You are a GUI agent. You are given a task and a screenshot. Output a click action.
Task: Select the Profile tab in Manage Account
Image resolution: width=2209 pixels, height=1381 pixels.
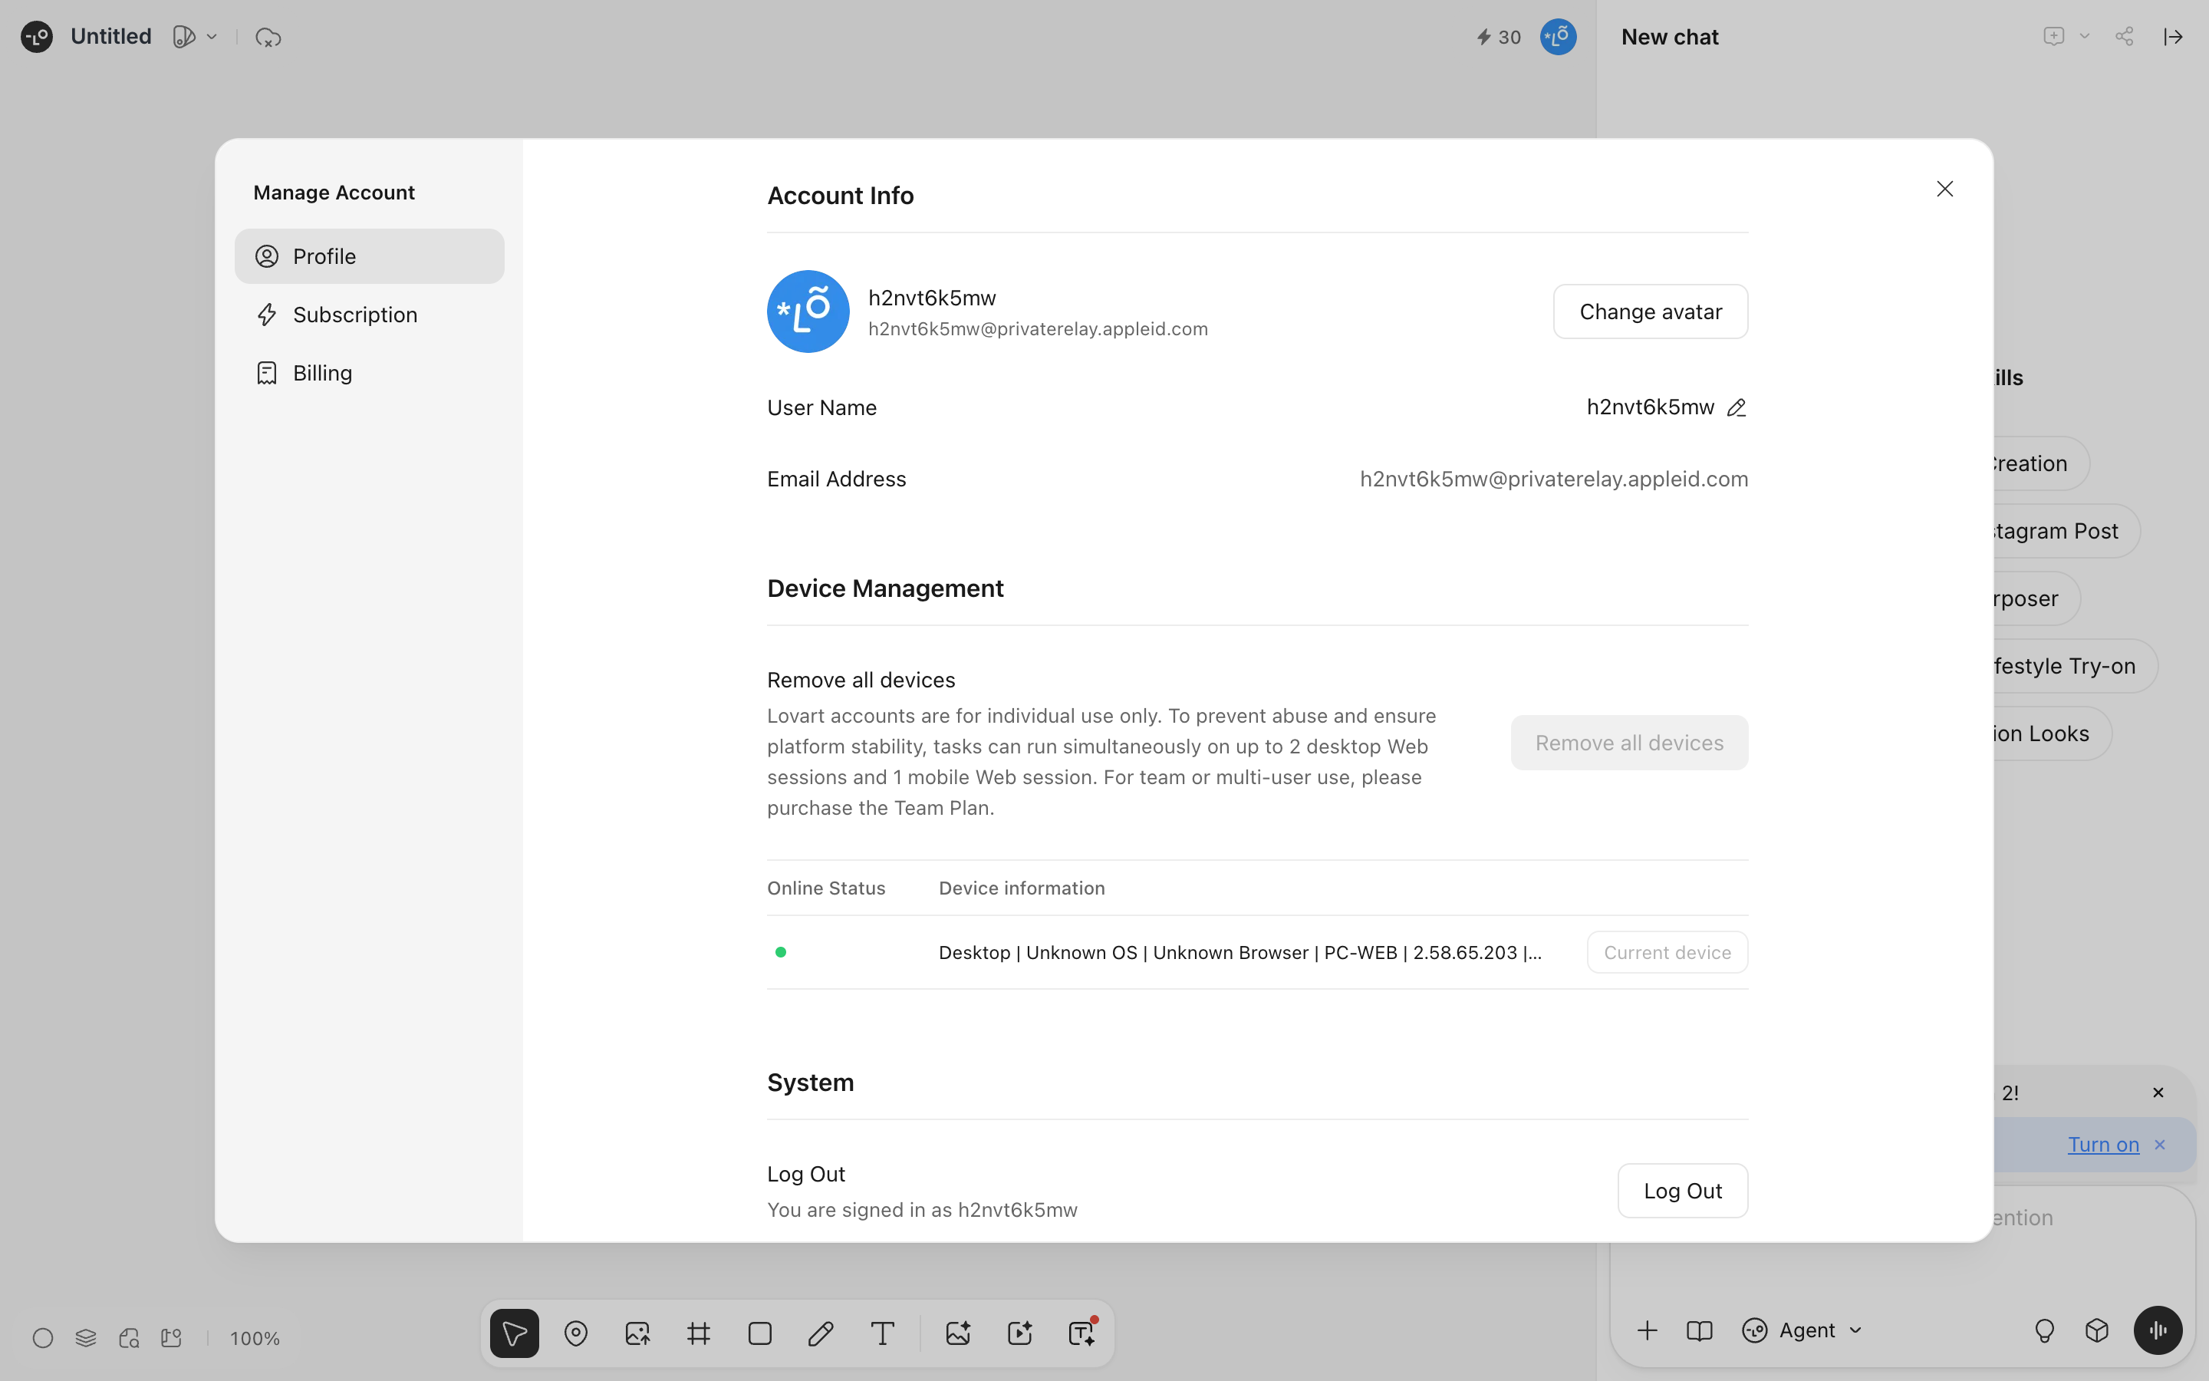(x=369, y=257)
